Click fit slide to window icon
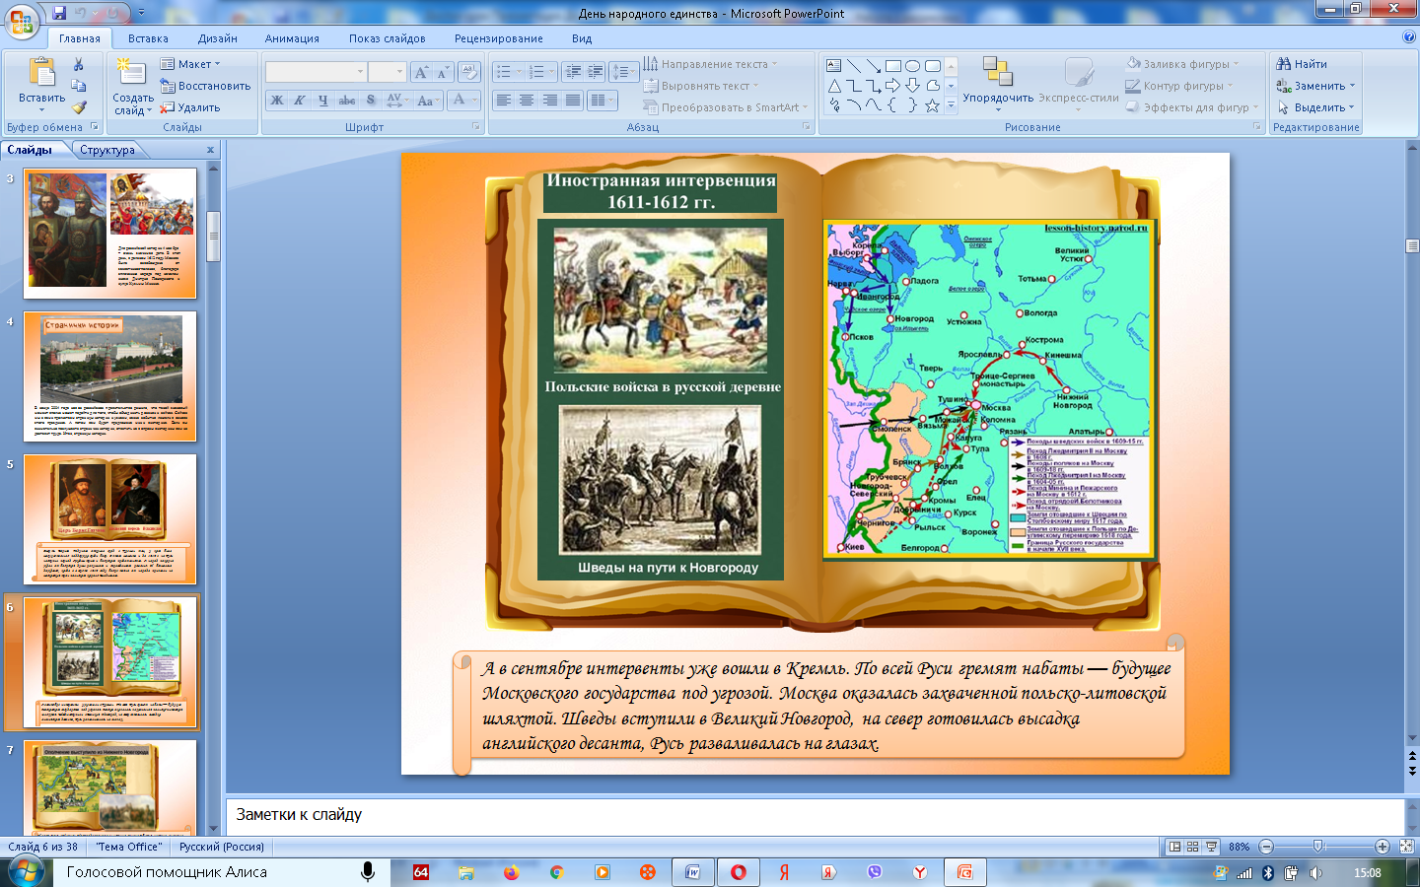 click(1406, 847)
